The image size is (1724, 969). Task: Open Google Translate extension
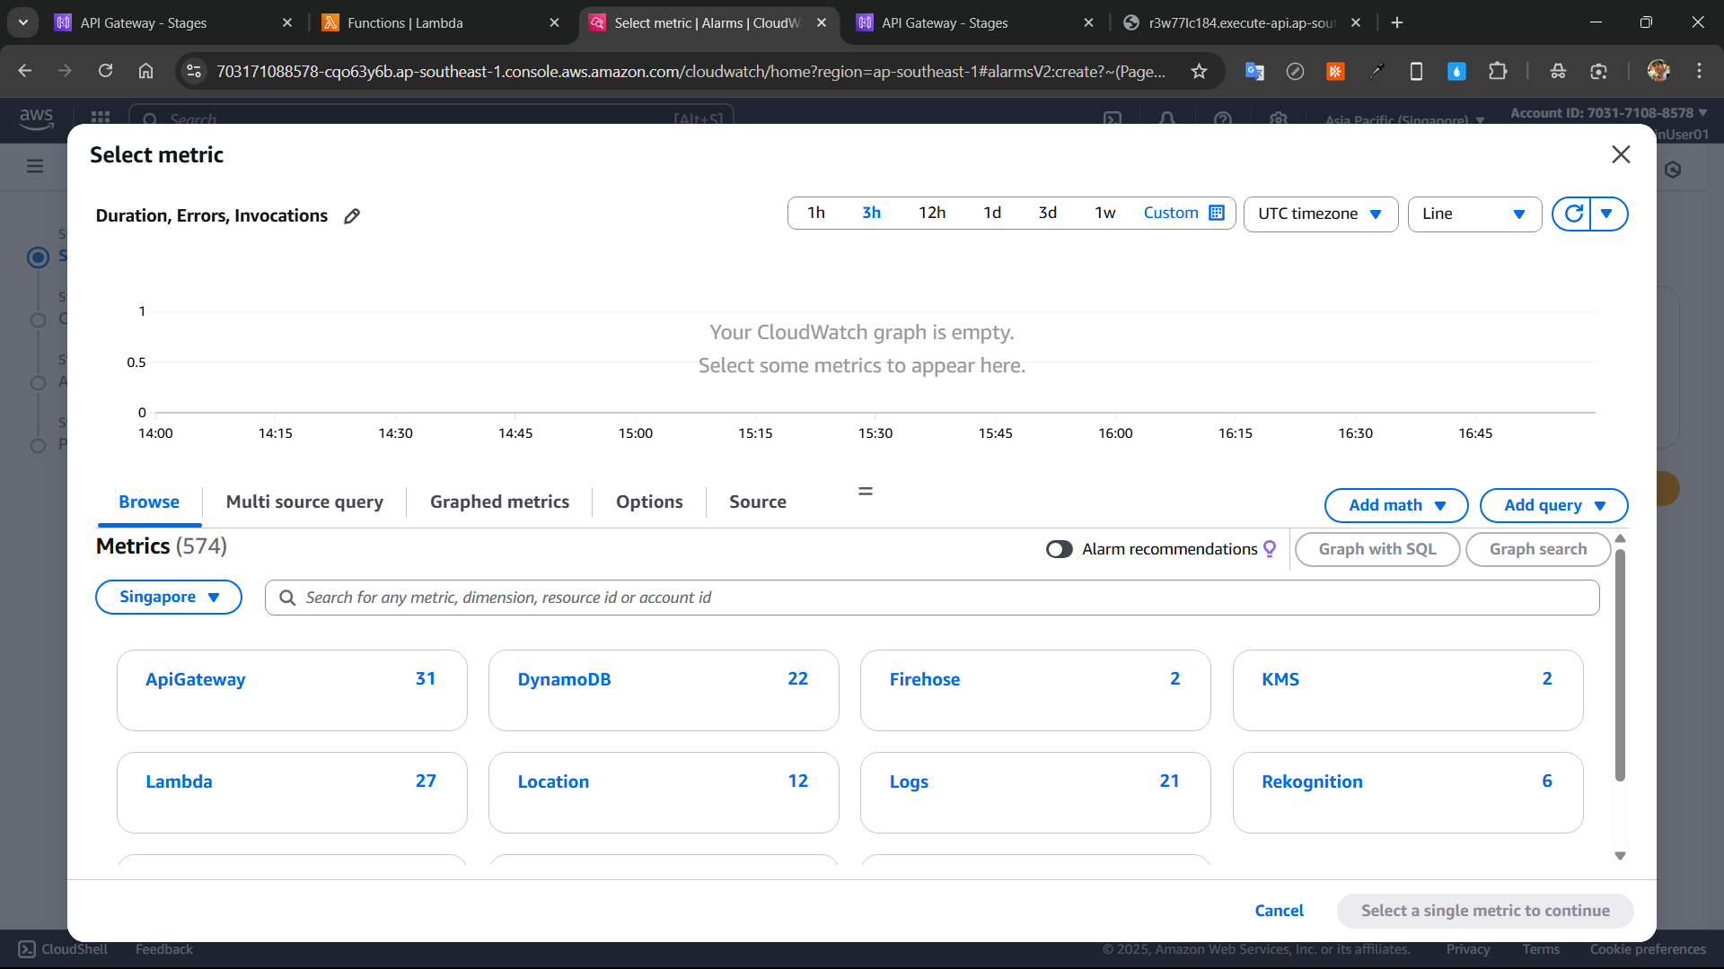point(1254,71)
